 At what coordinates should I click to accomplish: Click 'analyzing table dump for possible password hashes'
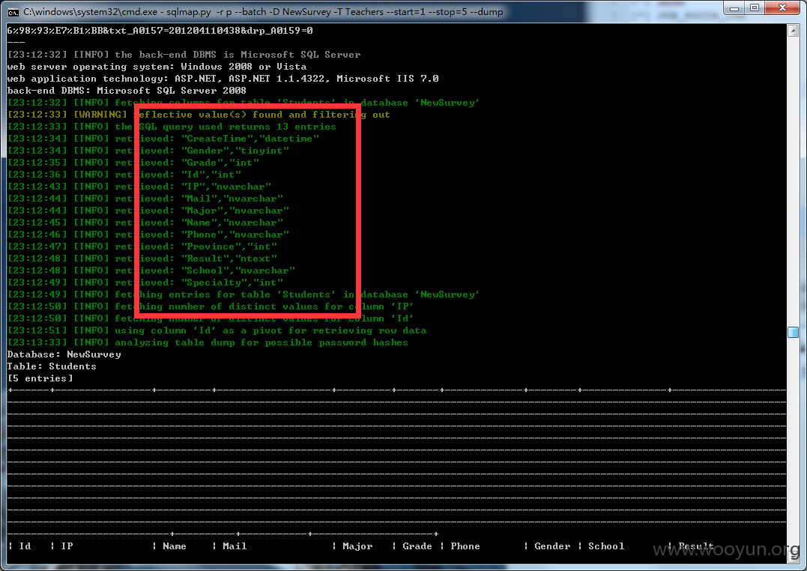(261, 342)
